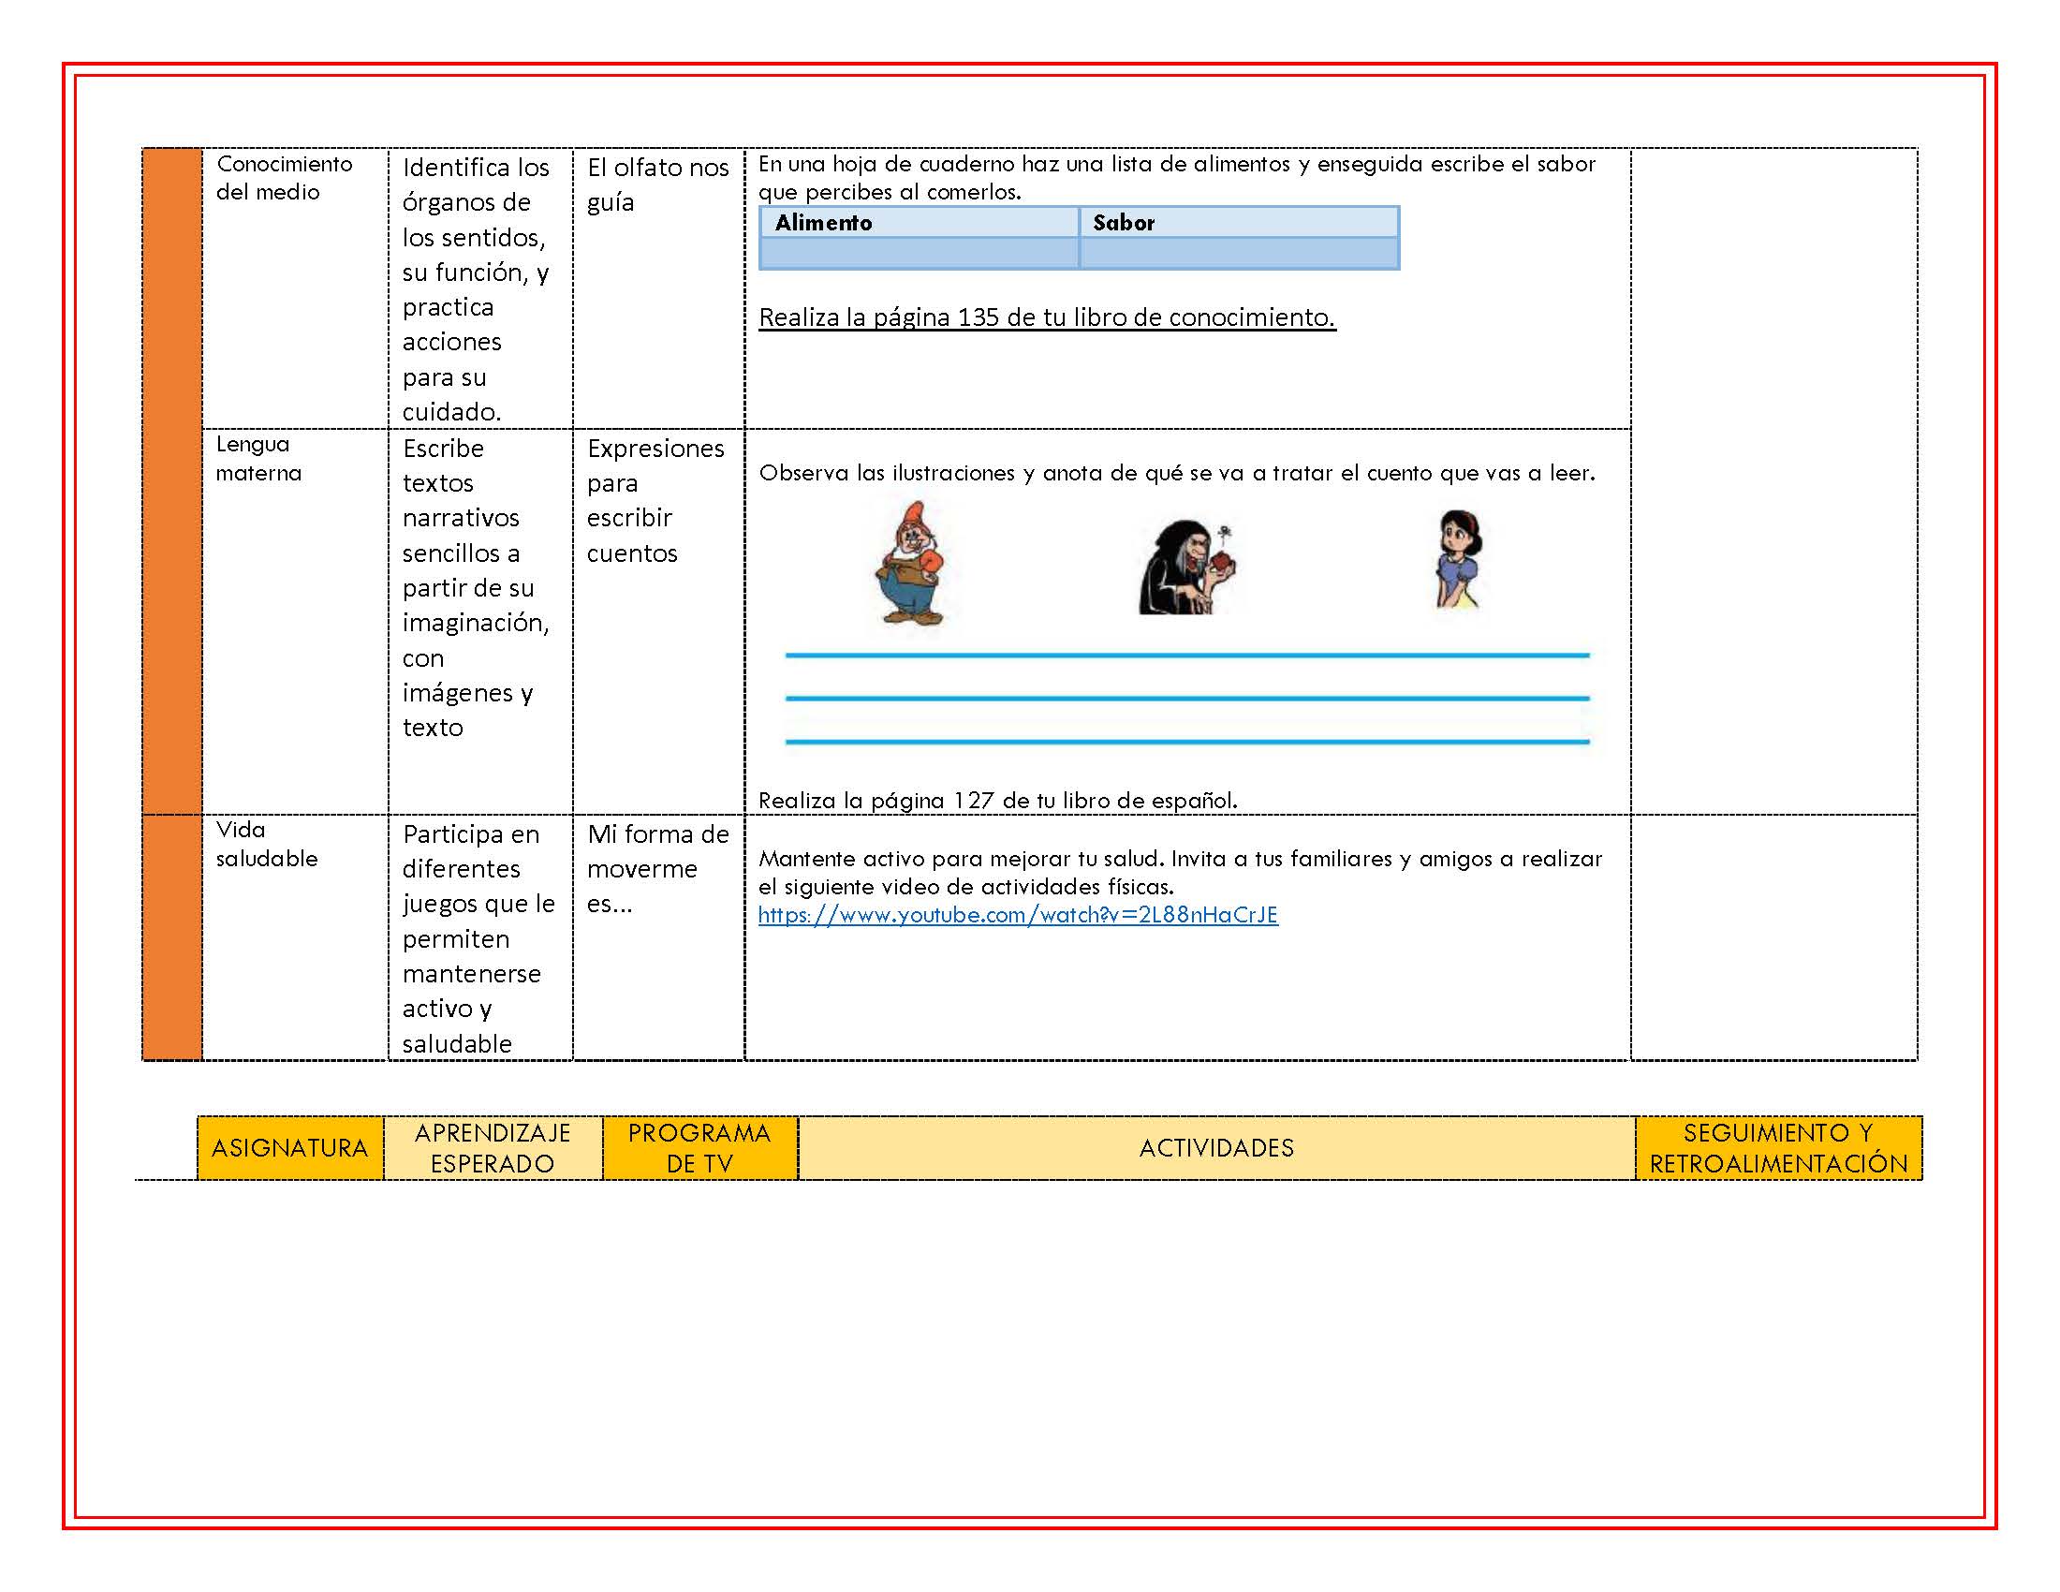Click the witch holding apple illustration

tap(1186, 568)
